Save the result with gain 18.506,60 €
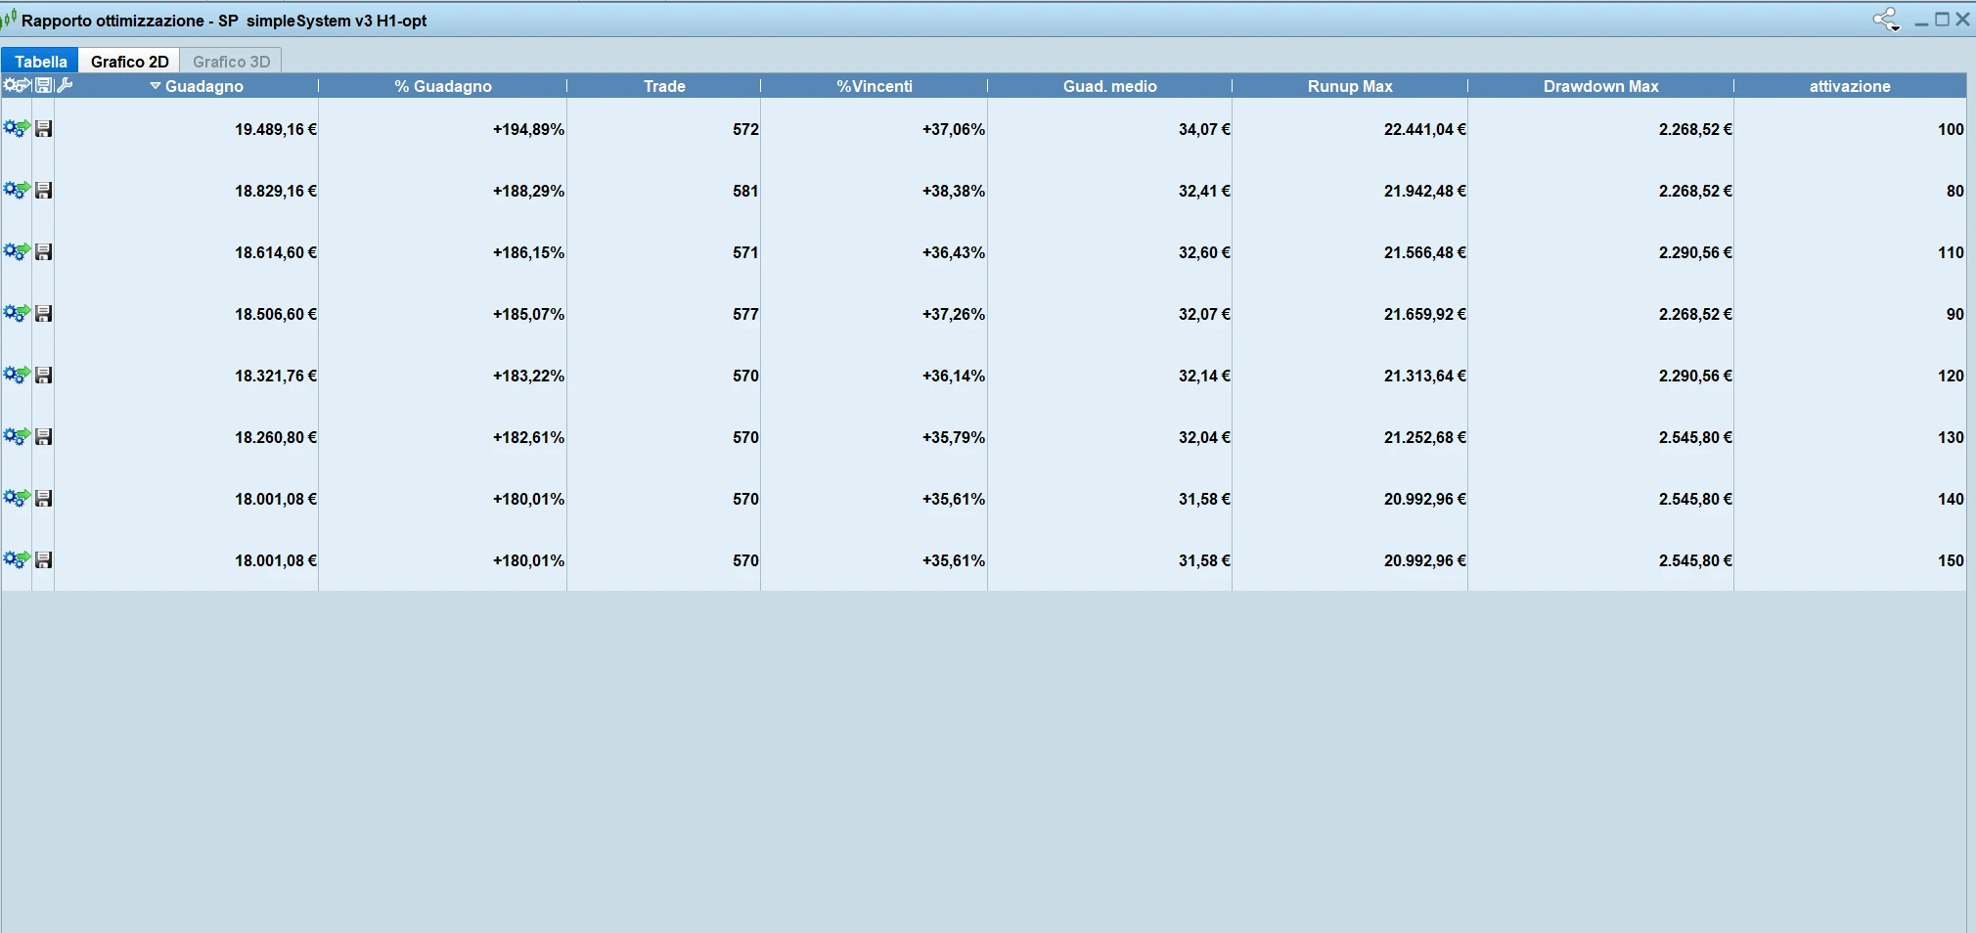Image resolution: width=1976 pixels, height=933 pixels. click(43, 313)
